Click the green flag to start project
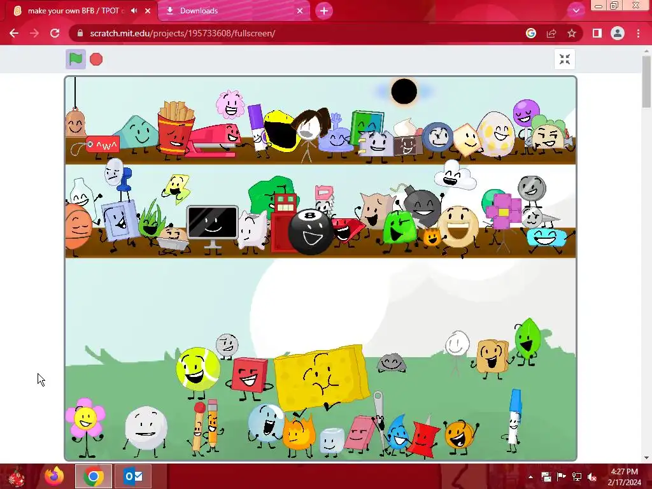The image size is (652, 489). 76,59
